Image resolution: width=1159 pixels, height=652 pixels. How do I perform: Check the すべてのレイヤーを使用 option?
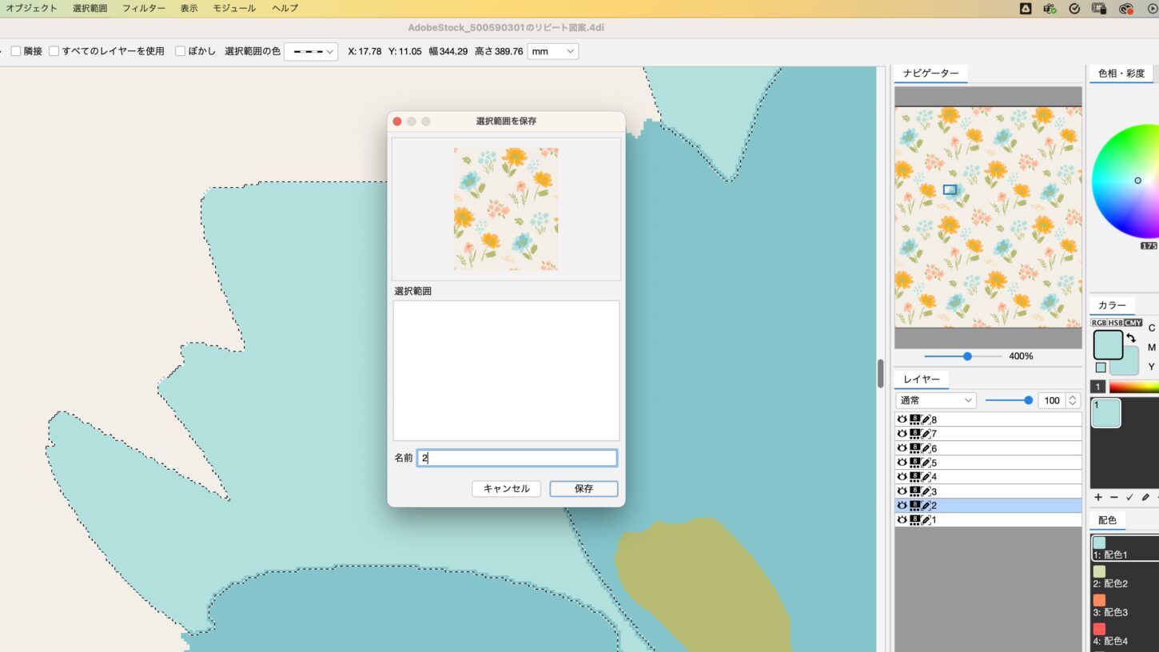pyautogui.click(x=54, y=51)
